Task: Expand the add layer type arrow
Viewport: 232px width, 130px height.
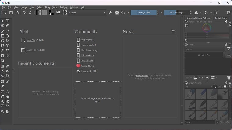Action: pos(191,78)
